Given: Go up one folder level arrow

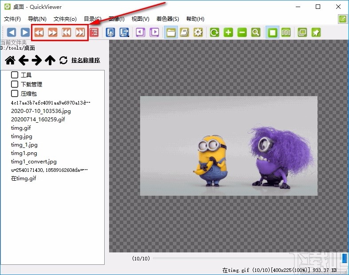Looking at the screenshot, I should pos(50,60).
